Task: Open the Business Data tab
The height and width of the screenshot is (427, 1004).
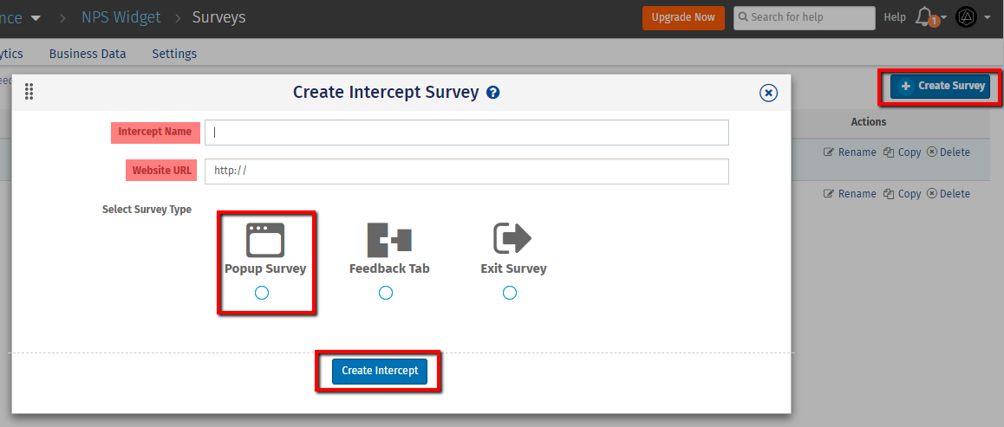Action: [88, 54]
